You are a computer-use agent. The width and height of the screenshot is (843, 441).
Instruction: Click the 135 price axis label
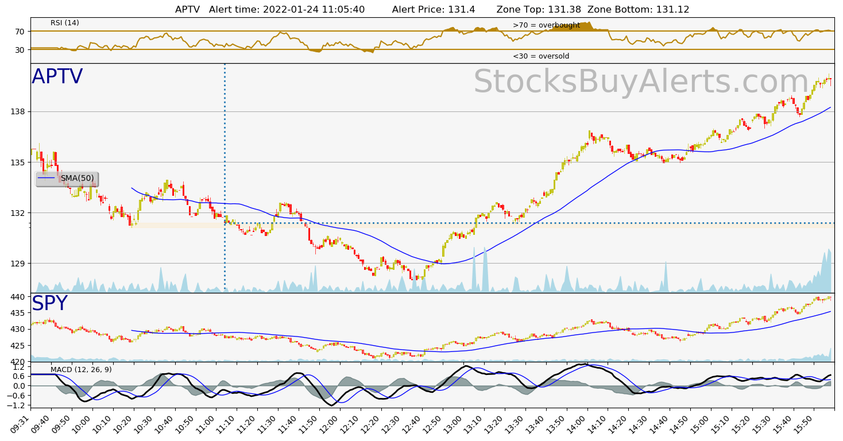(19, 163)
